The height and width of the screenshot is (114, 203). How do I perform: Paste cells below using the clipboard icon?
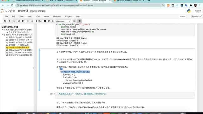[23, 21]
